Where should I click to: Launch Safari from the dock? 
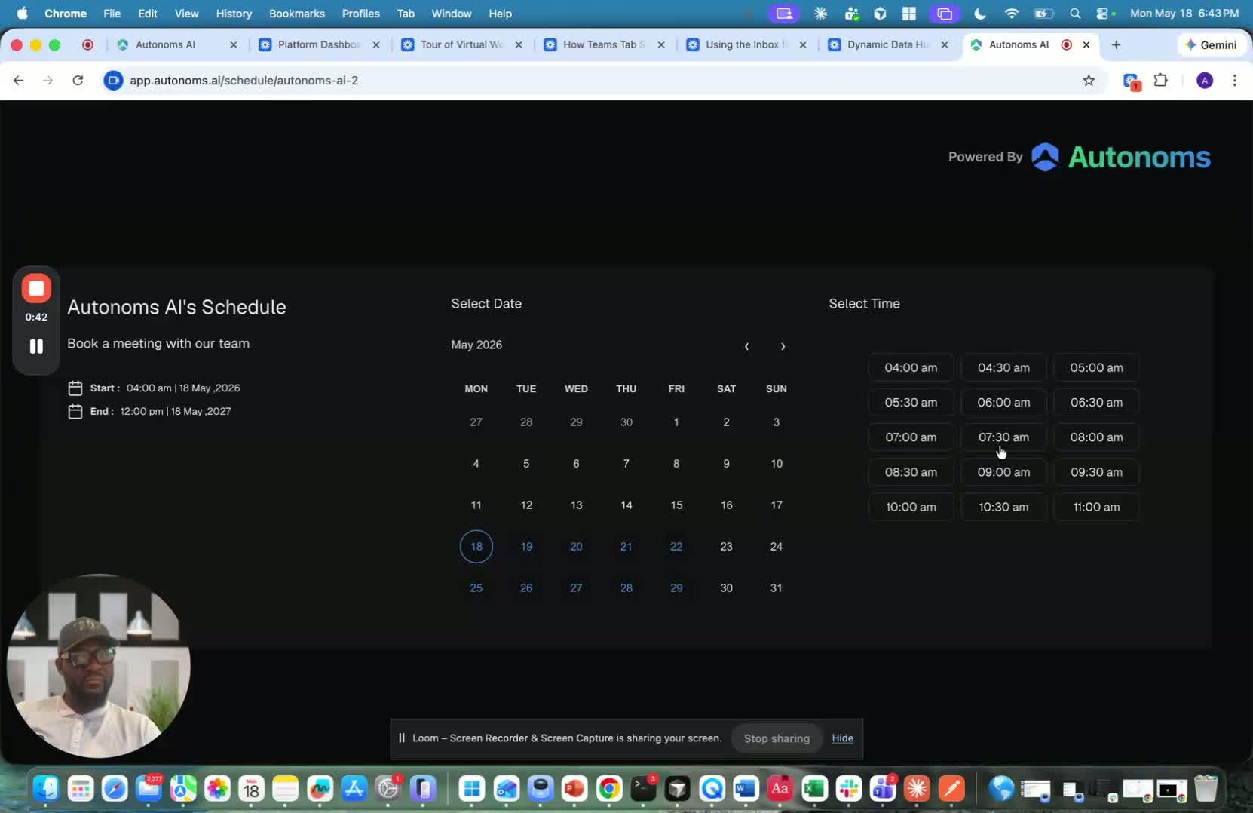(x=115, y=789)
